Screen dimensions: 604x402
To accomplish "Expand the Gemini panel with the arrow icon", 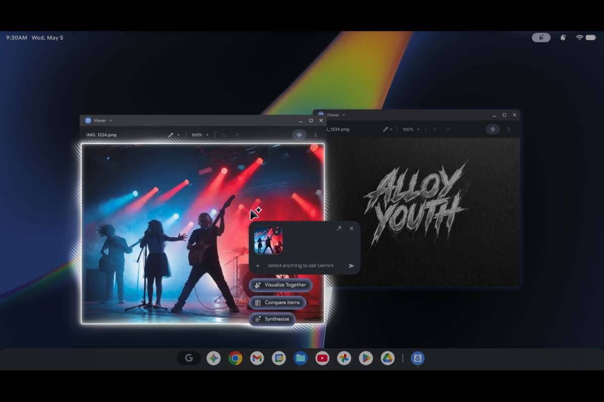I will (339, 229).
